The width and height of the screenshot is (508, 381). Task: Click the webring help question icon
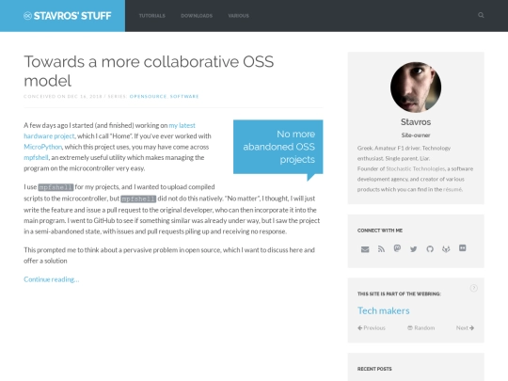[473, 288]
